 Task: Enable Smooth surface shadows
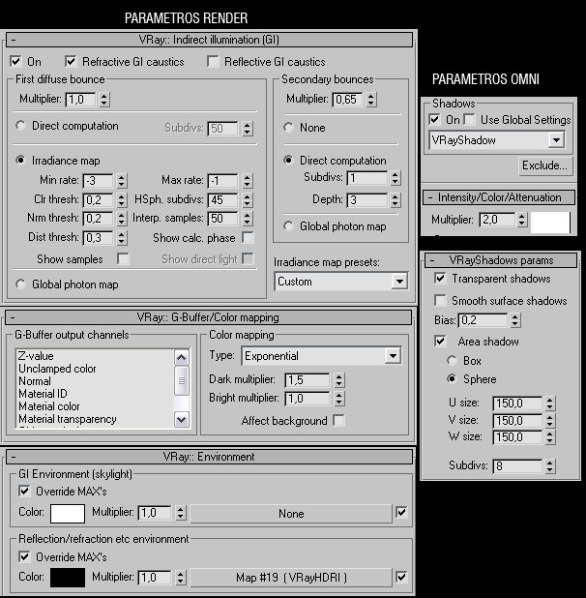click(x=440, y=300)
